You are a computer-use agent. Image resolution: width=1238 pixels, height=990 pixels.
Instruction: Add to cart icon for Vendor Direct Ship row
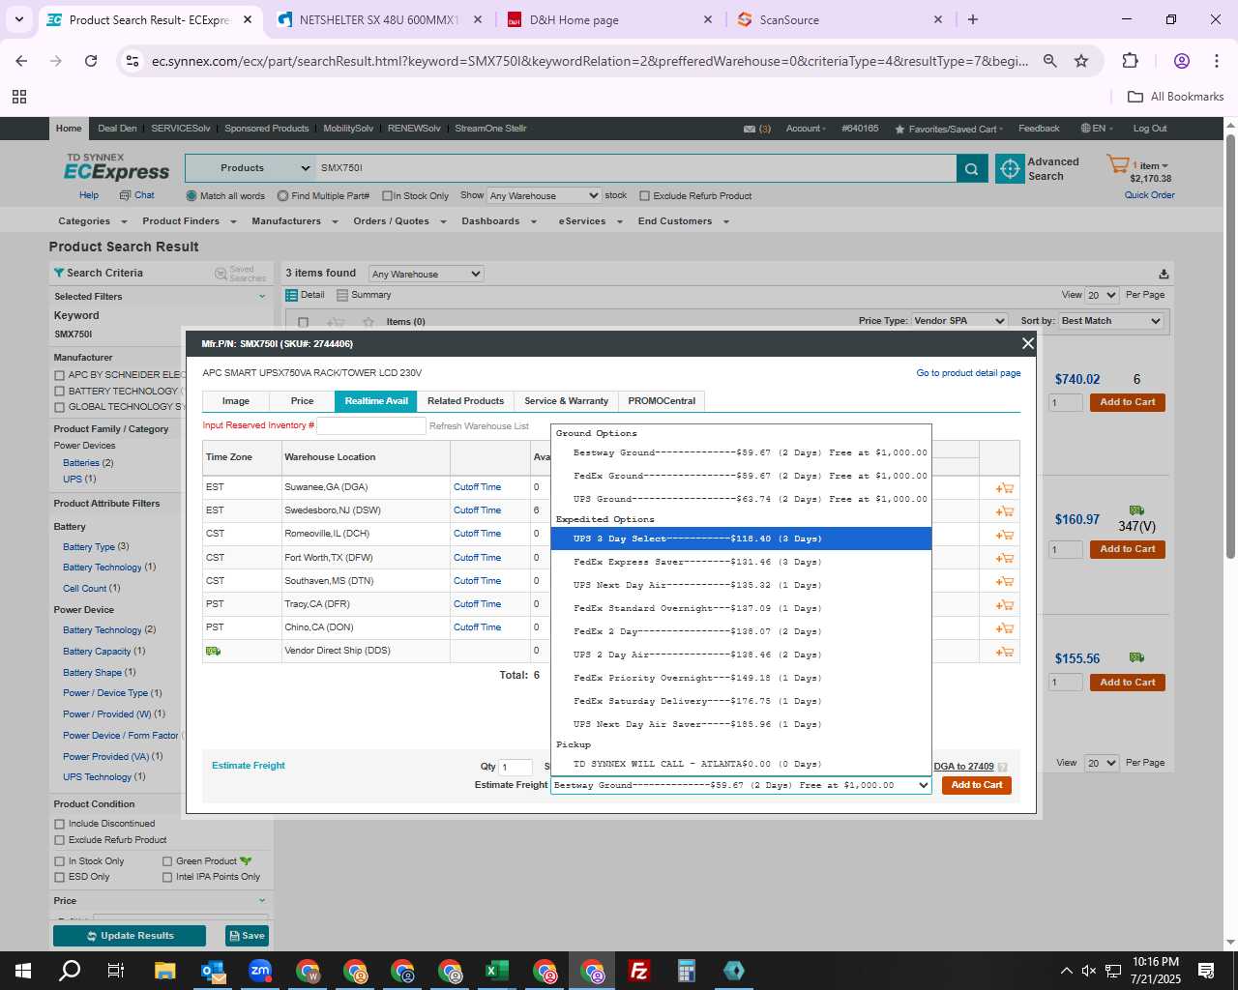tap(1005, 652)
